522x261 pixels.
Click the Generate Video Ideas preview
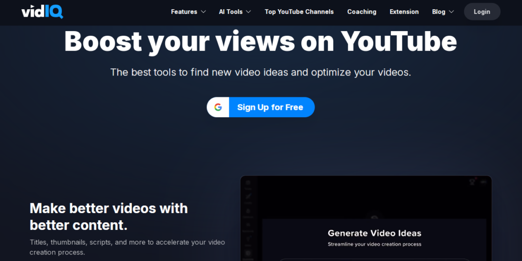(366, 218)
